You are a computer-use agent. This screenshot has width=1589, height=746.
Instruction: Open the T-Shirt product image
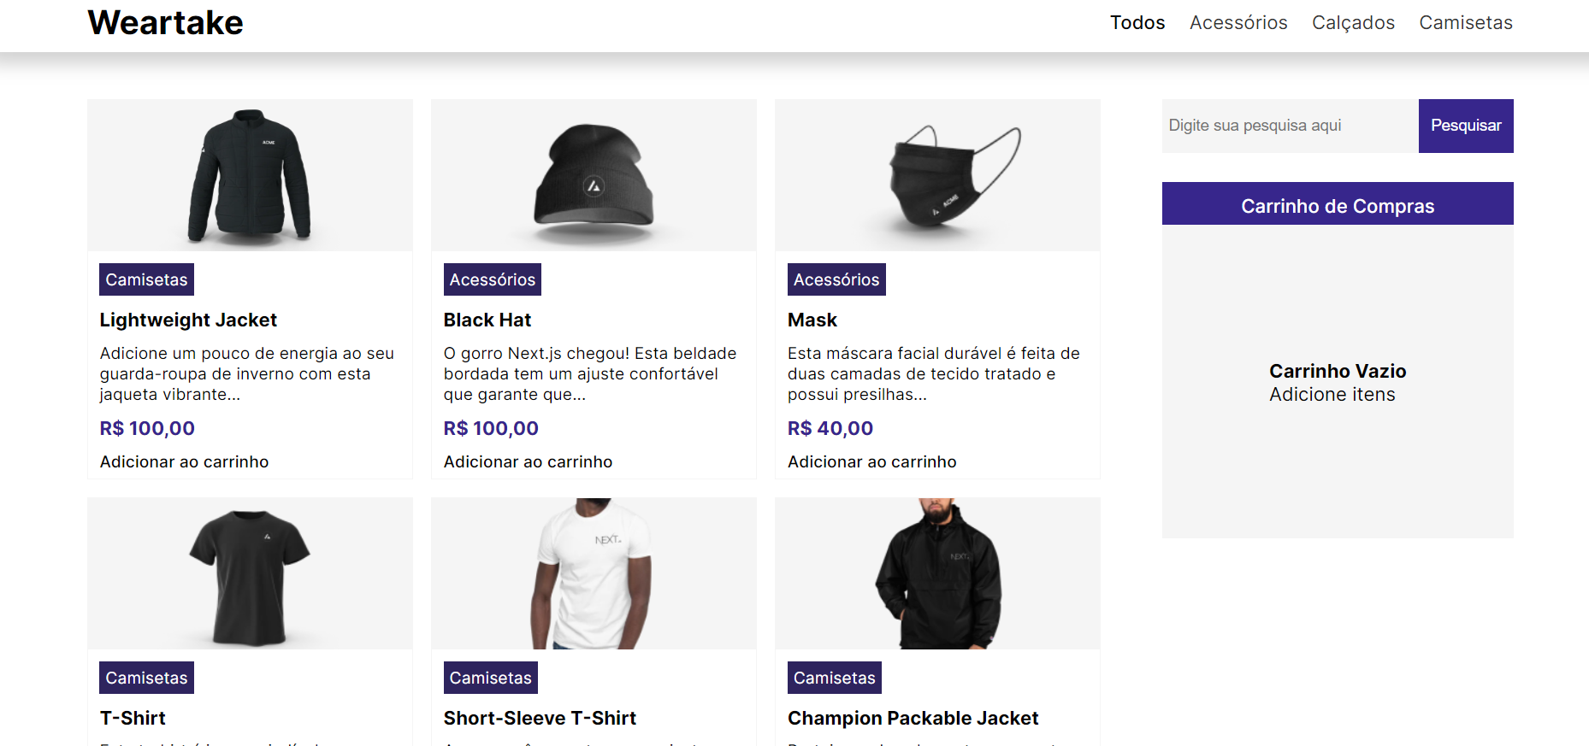250,573
